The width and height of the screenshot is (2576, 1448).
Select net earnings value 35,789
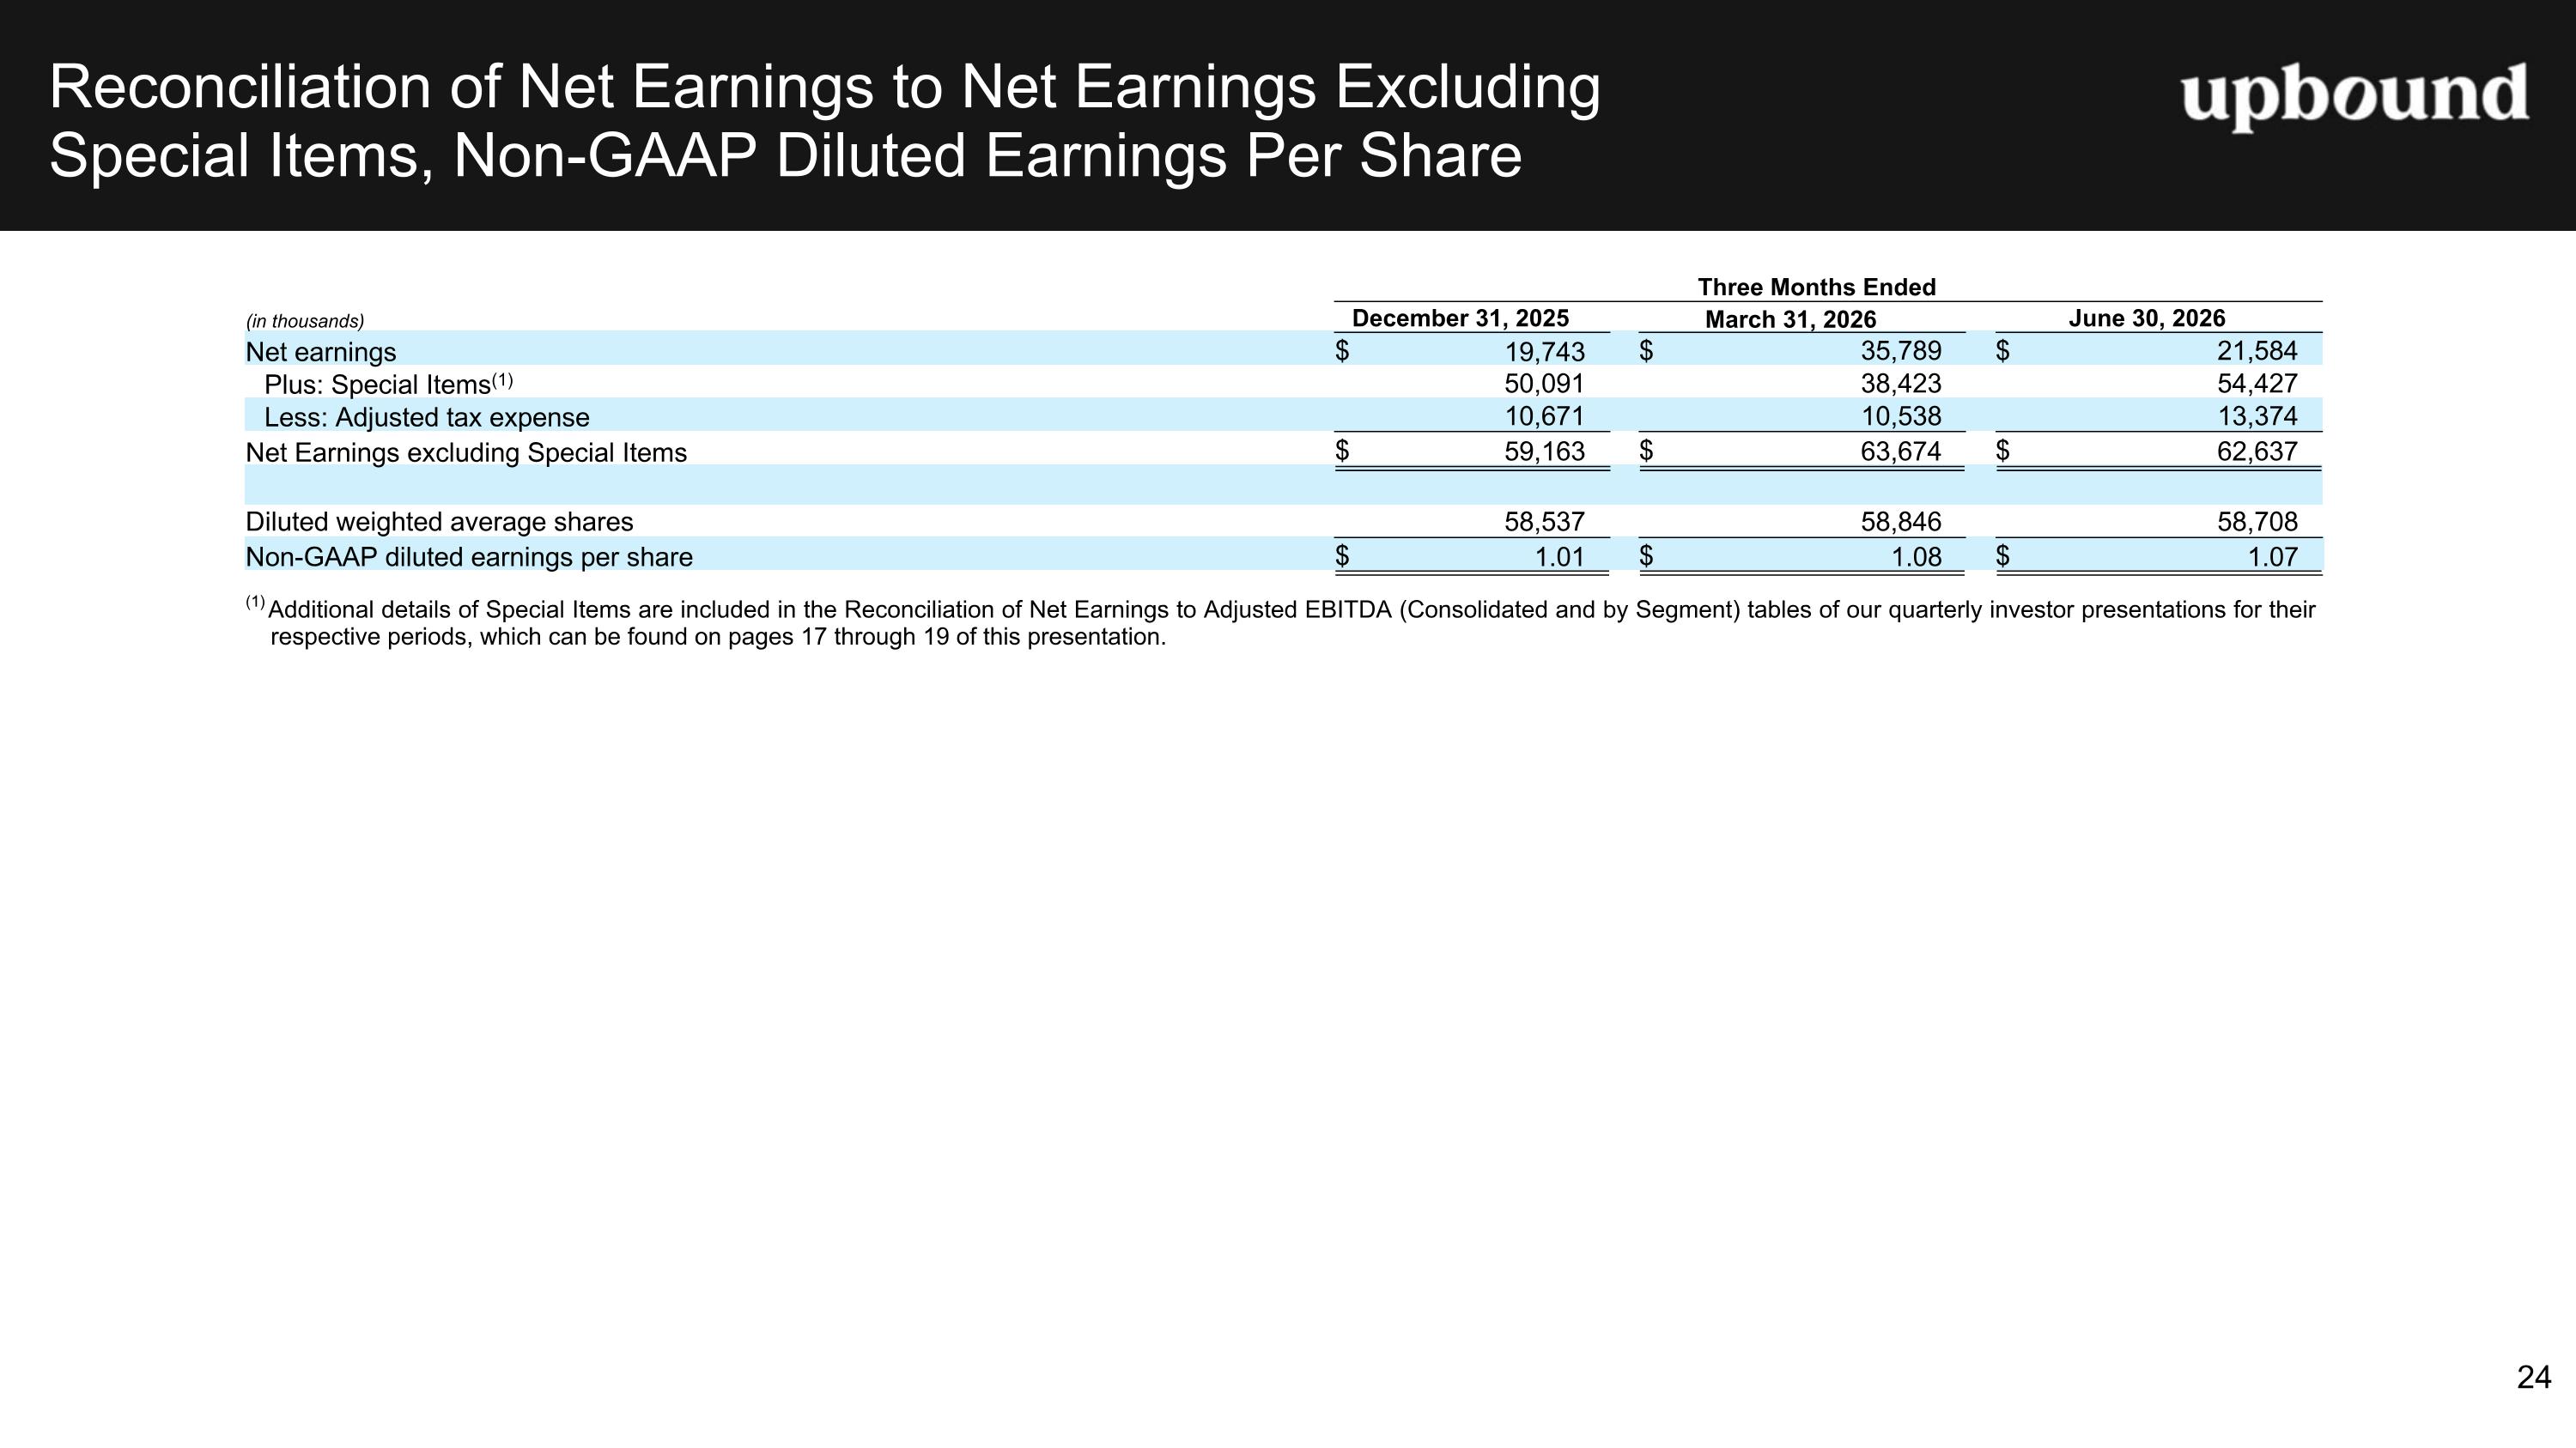click(x=1900, y=351)
